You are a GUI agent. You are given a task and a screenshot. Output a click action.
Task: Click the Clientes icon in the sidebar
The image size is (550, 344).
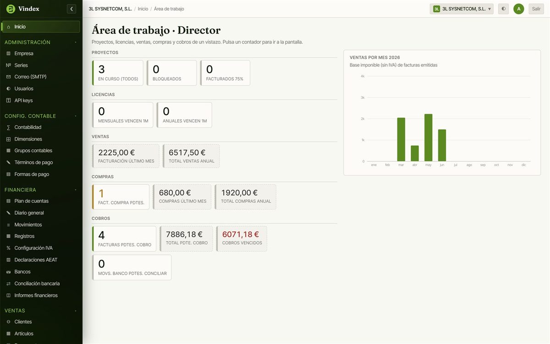(8, 322)
